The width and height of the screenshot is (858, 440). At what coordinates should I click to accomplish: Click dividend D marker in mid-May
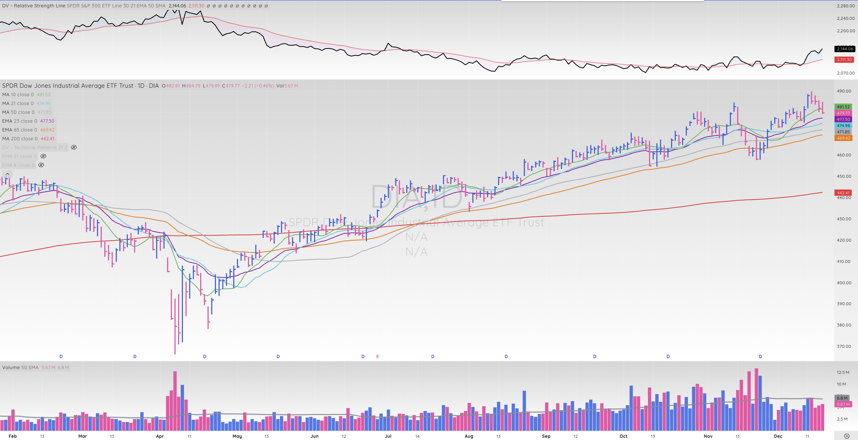coord(278,356)
